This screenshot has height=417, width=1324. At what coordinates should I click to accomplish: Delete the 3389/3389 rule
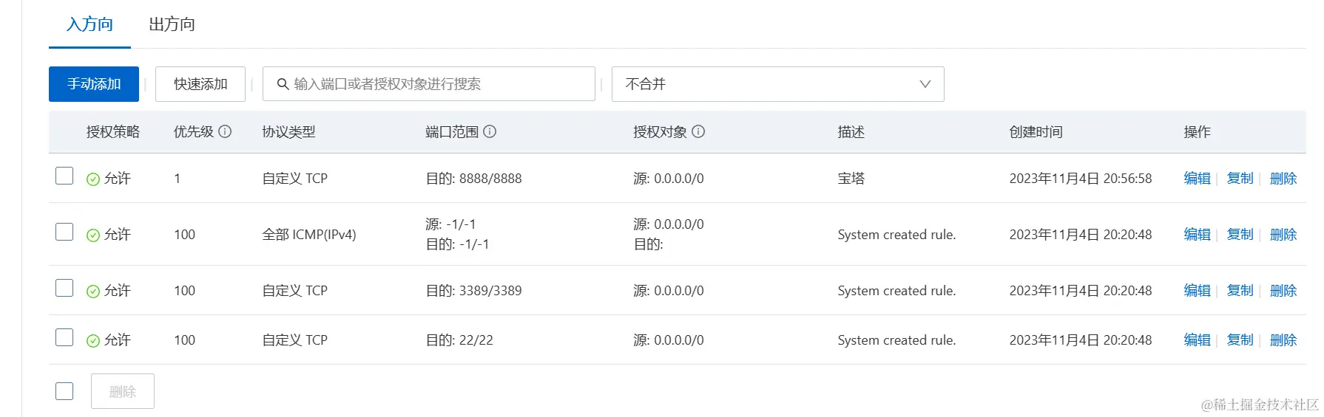pos(1283,291)
